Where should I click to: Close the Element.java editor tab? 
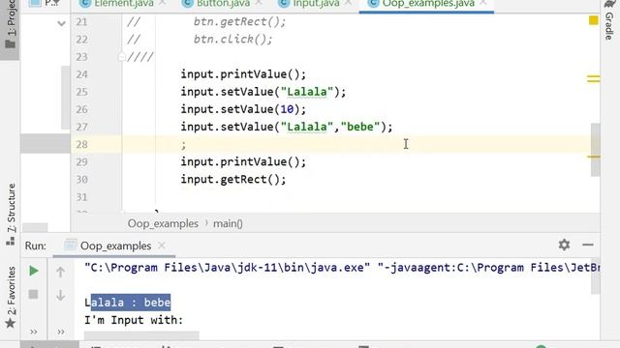162,3
